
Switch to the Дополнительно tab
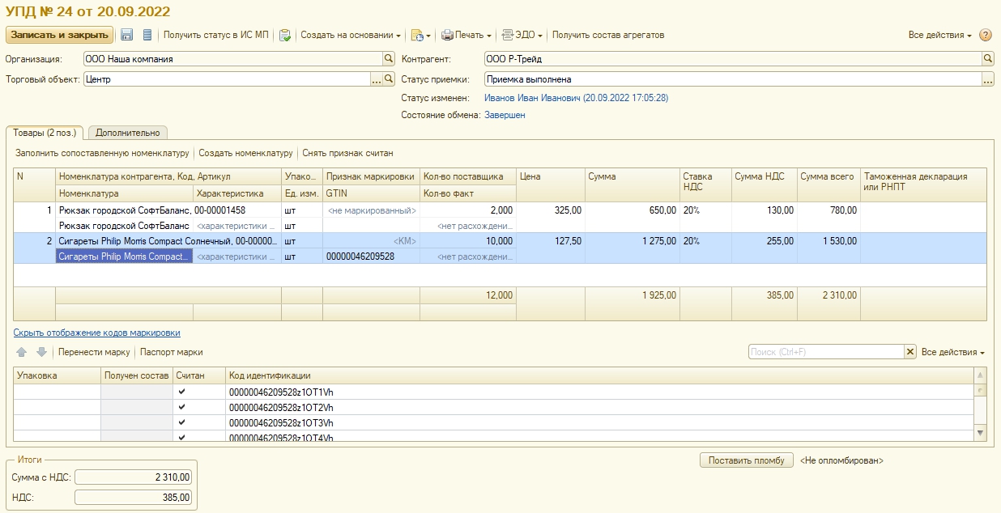tap(128, 133)
